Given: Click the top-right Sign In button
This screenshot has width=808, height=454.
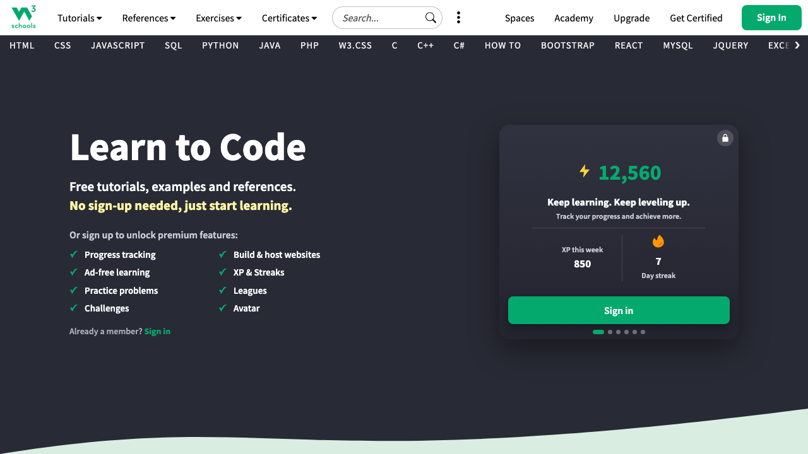Looking at the screenshot, I should pos(771,18).
